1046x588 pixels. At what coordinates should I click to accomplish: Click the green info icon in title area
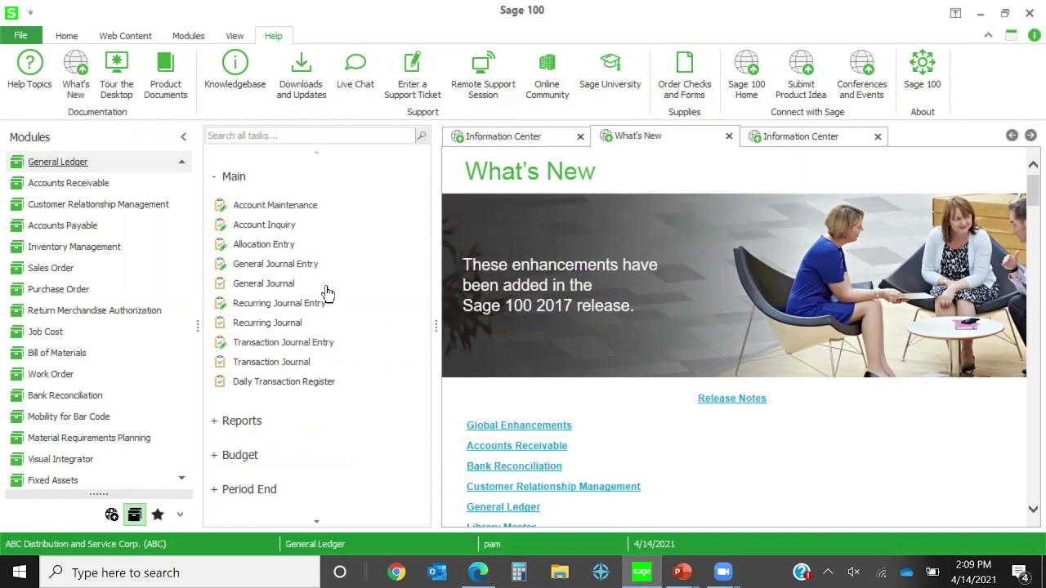(1035, 35)
